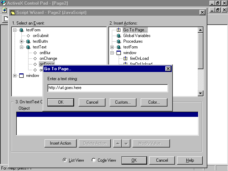The height and width of the screenshot is (171, 228).
Task: Click the window icon in the events tree
Action: (x=21, y=76)
